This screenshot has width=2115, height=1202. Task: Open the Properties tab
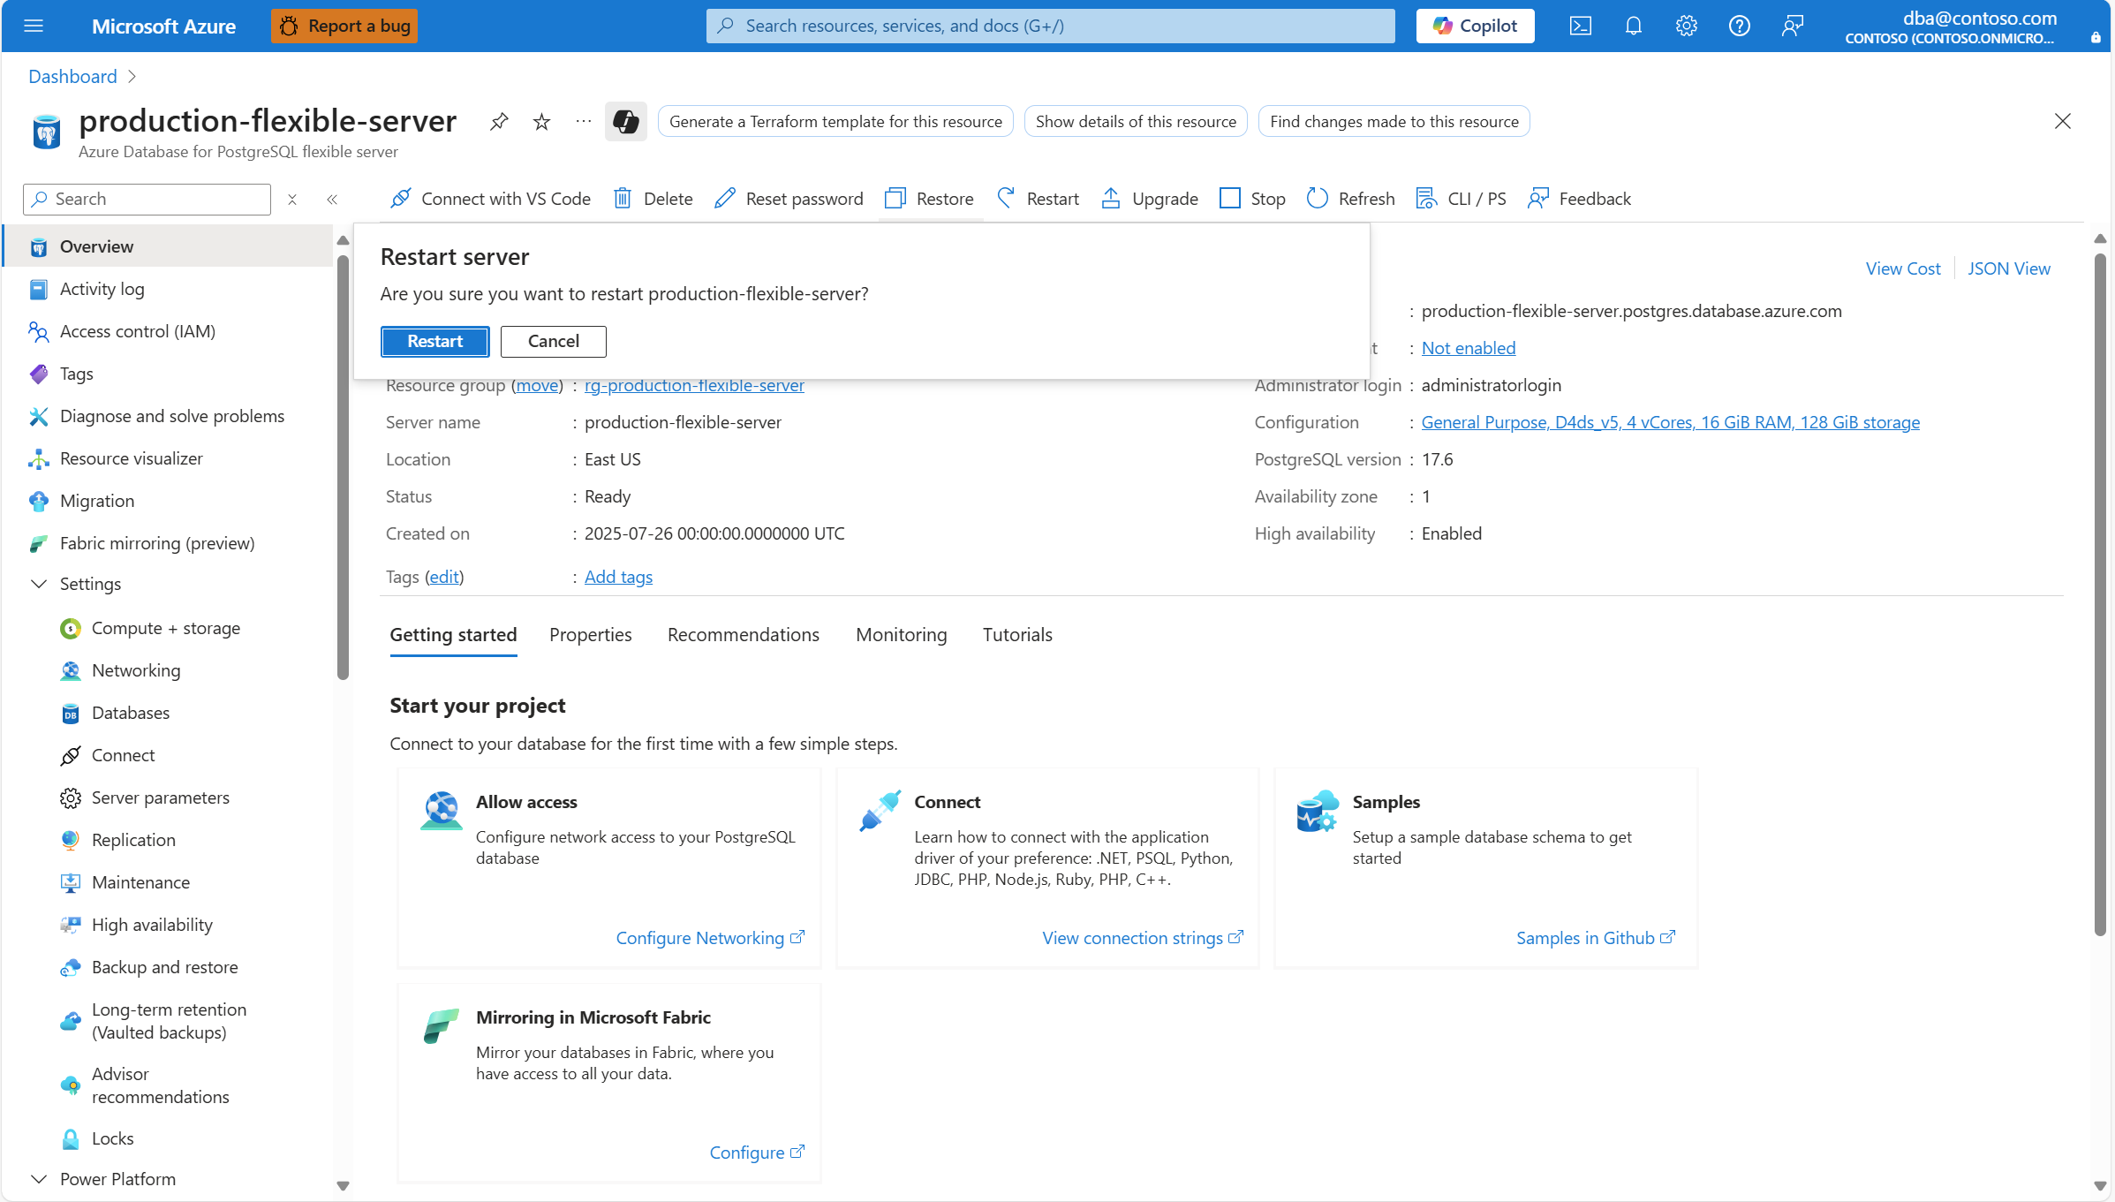[x=590, y=634]
